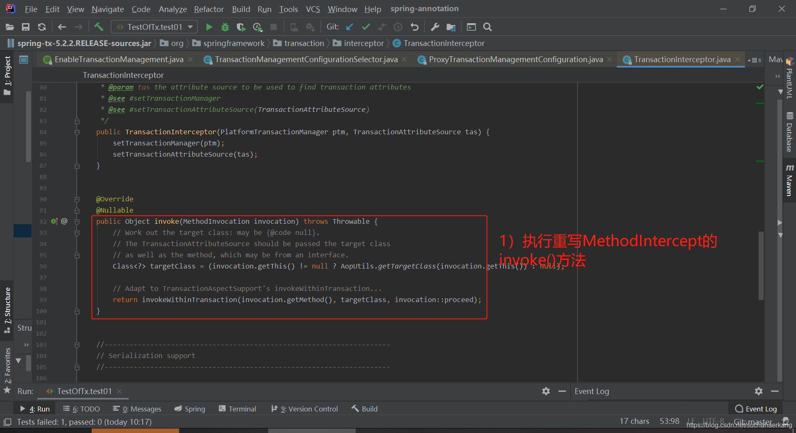Image resolution: width=796 pixels, height=433 pixels.
Task: Update project via Git blue arrow
Action: 349,27
